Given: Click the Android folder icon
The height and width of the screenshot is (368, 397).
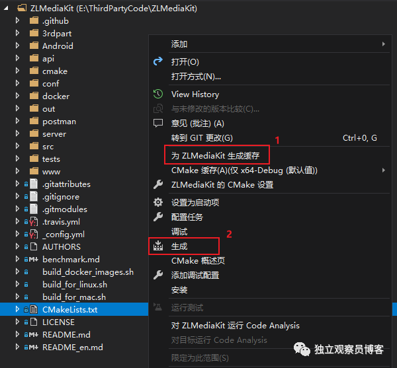Looking at the screenshot, I should coord(34,46).
